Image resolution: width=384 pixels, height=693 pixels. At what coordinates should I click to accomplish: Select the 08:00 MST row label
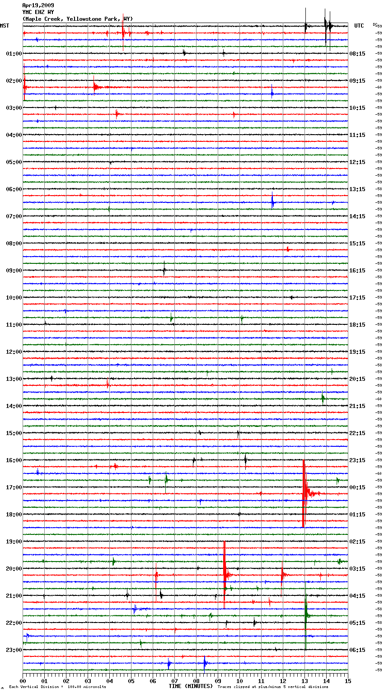[14, 243]
